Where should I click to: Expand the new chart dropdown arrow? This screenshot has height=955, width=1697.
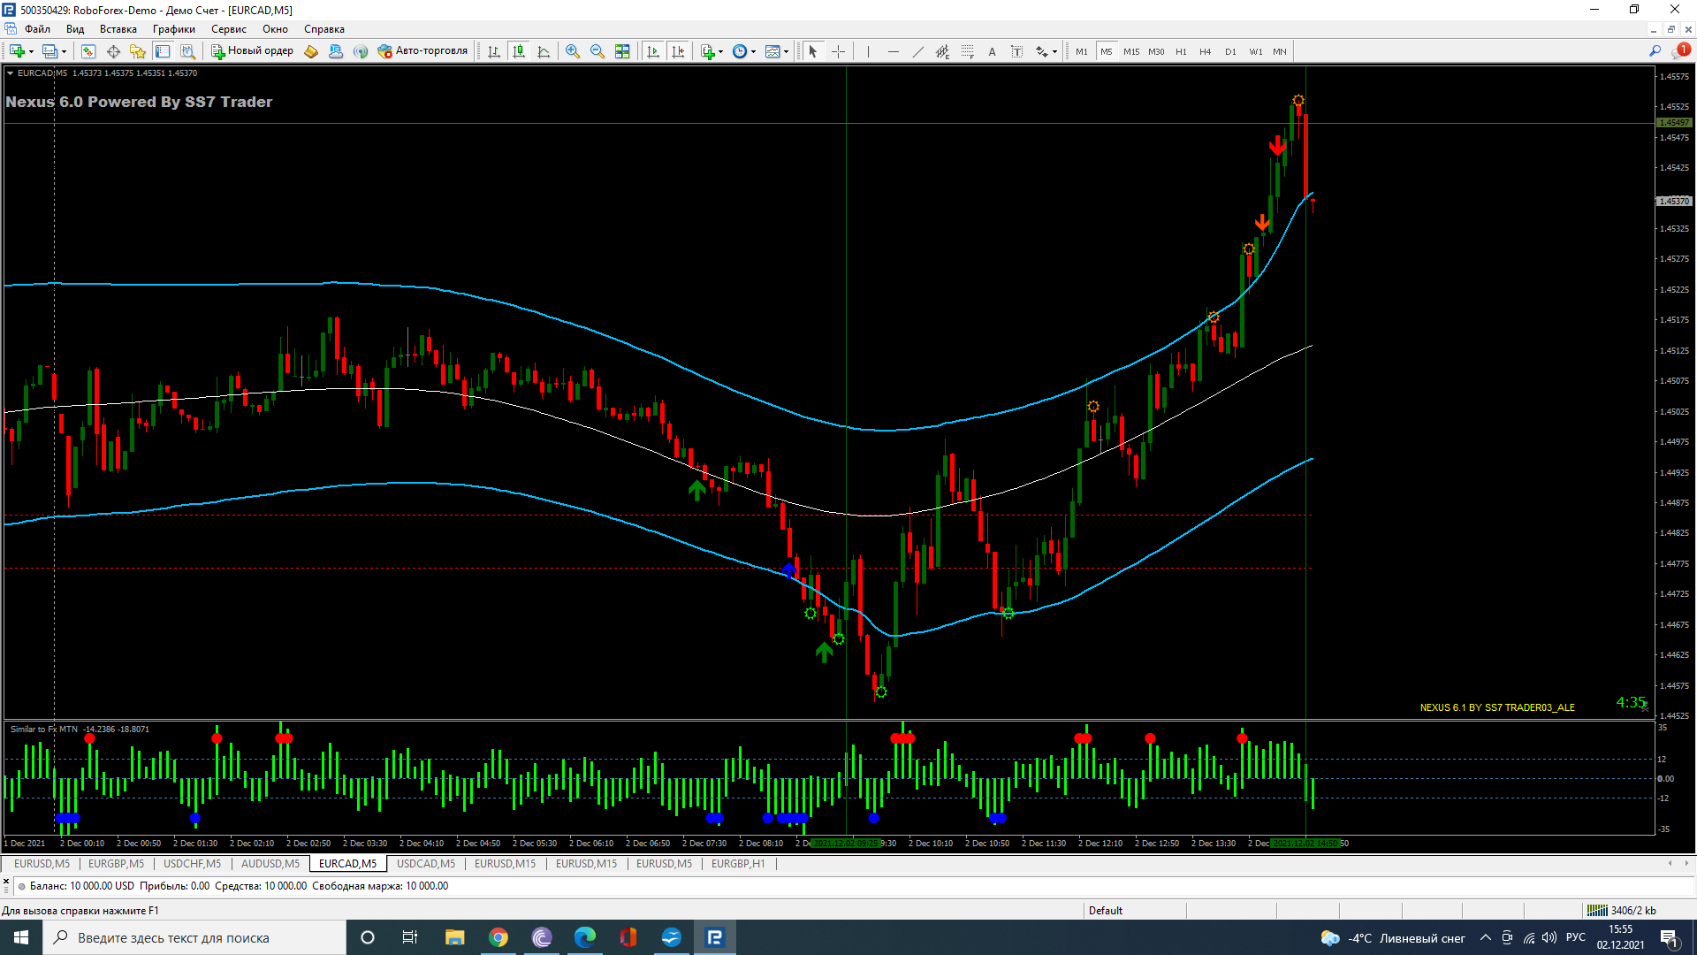(32, 51)
